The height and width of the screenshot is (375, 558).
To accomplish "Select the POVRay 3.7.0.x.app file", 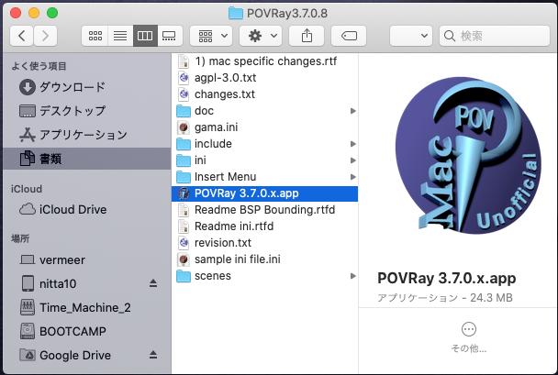I will click(246, 193).
